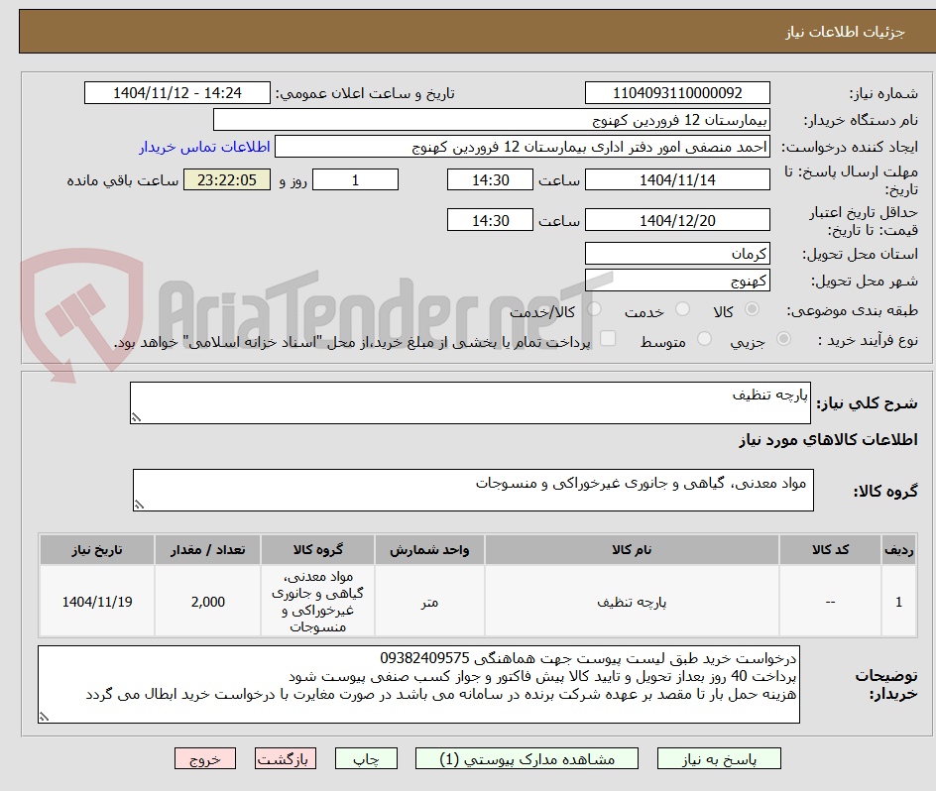Select the 'جزیی' purchase type radio

(783, 339)
